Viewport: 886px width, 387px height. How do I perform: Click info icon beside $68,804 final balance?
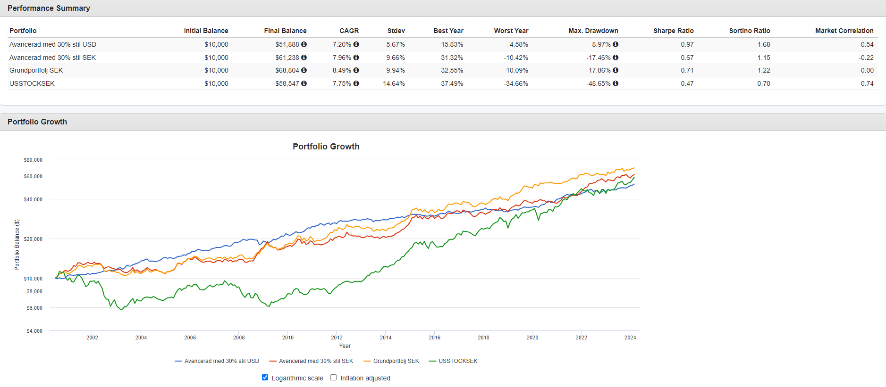click(304, 70)
